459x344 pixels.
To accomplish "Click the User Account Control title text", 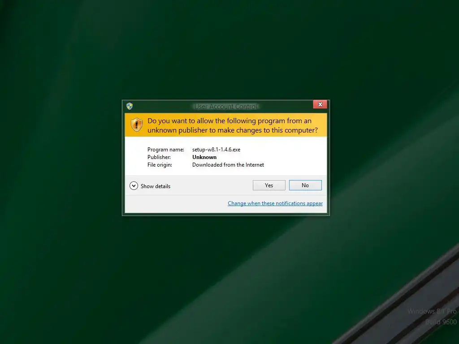I will (x=226, y=107).
